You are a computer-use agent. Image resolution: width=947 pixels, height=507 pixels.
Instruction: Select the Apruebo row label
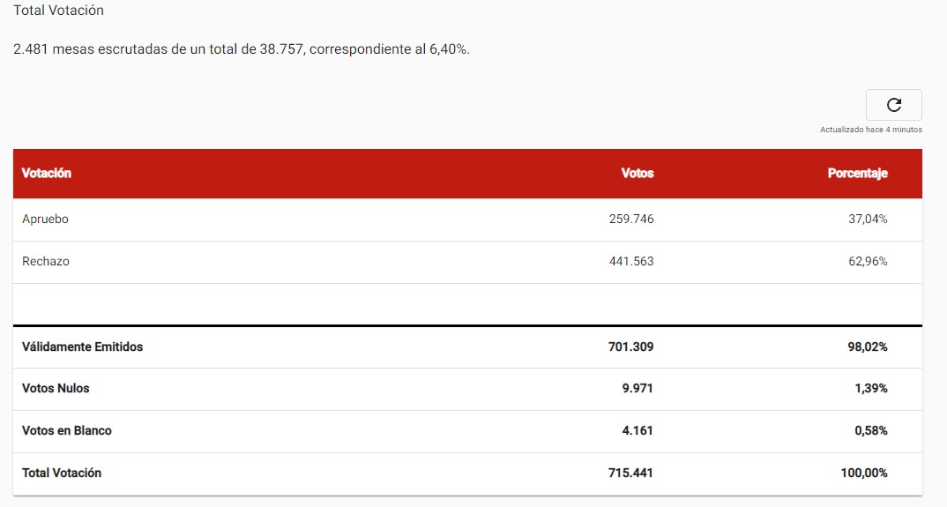pyautogui.click(x=45, y=220)
